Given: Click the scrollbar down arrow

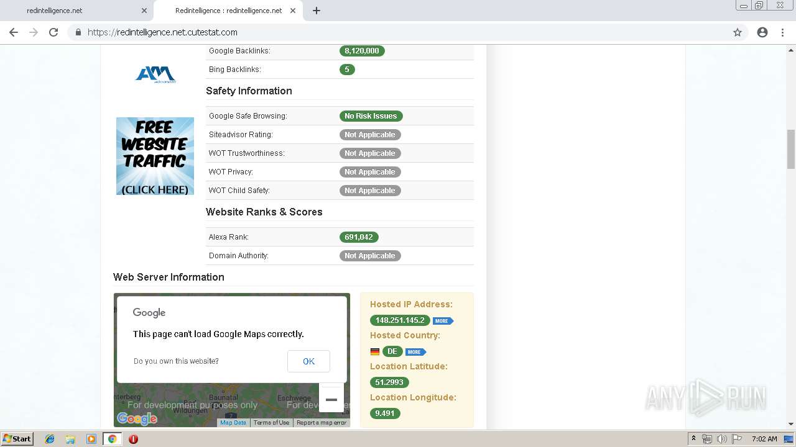Looking at the screenshot, I should [x=791, y=425].
